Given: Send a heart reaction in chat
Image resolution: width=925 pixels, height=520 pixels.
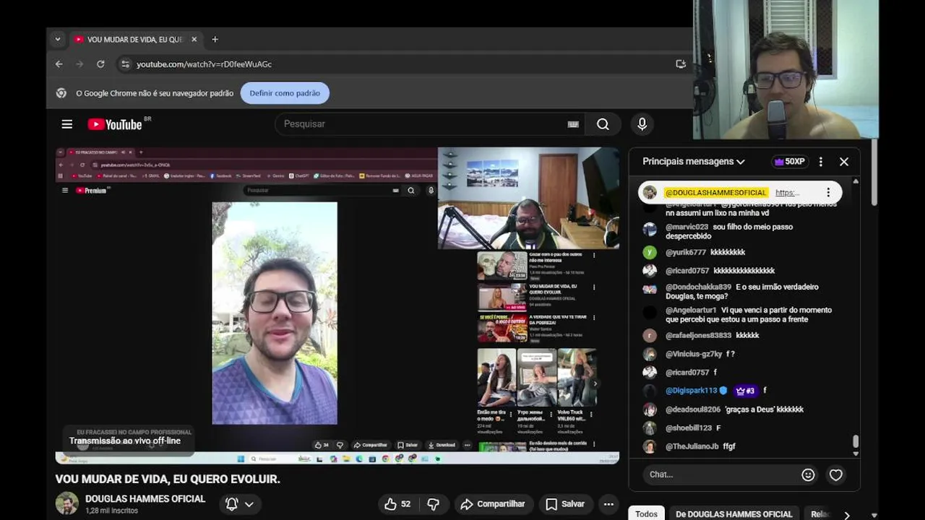Looking at the screenshot, I should (x=835, y=474).
